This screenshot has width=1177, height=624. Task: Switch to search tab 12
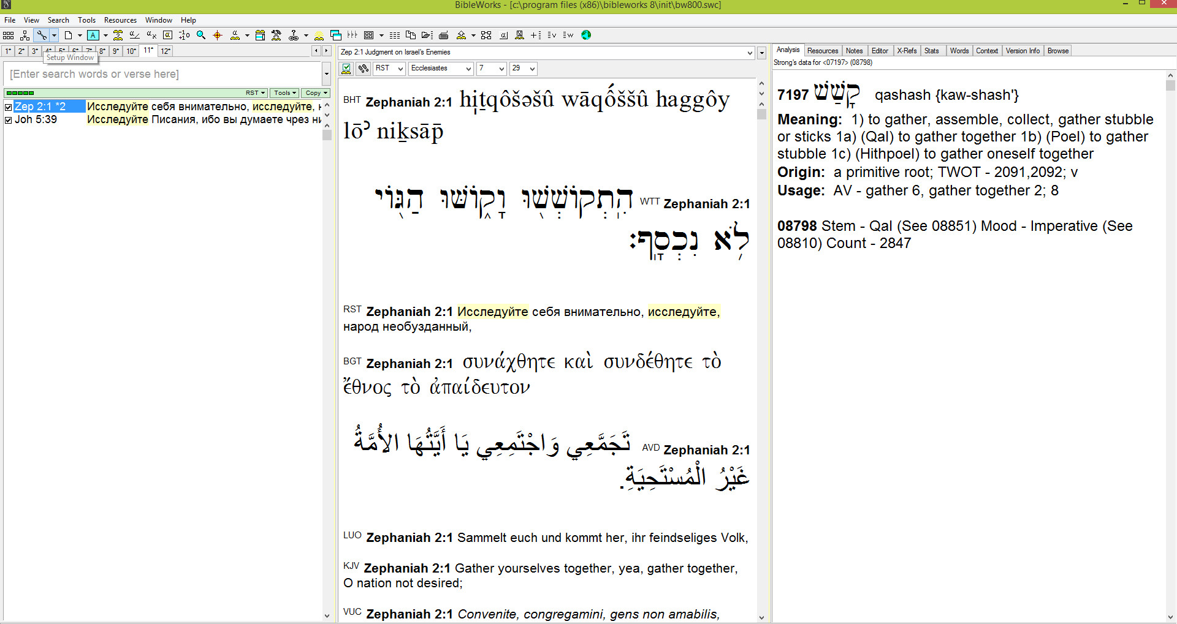coord(166,51)
